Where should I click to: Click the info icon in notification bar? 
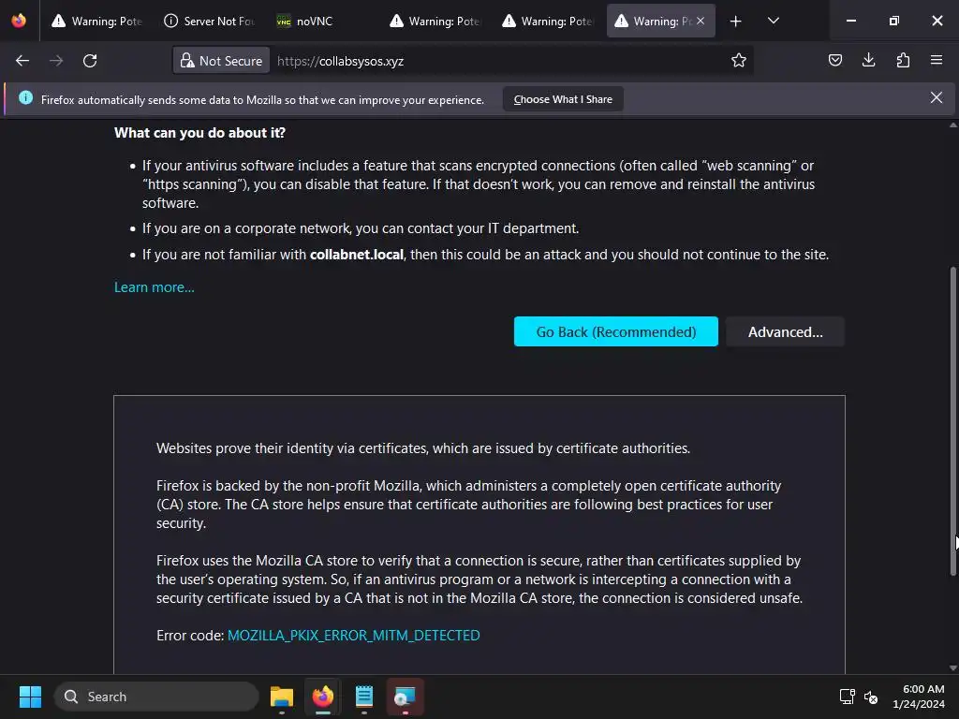coord(25,97)
